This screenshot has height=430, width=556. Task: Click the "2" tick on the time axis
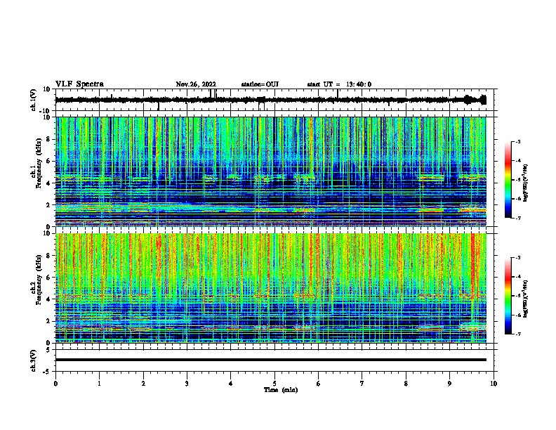point(143,384)
